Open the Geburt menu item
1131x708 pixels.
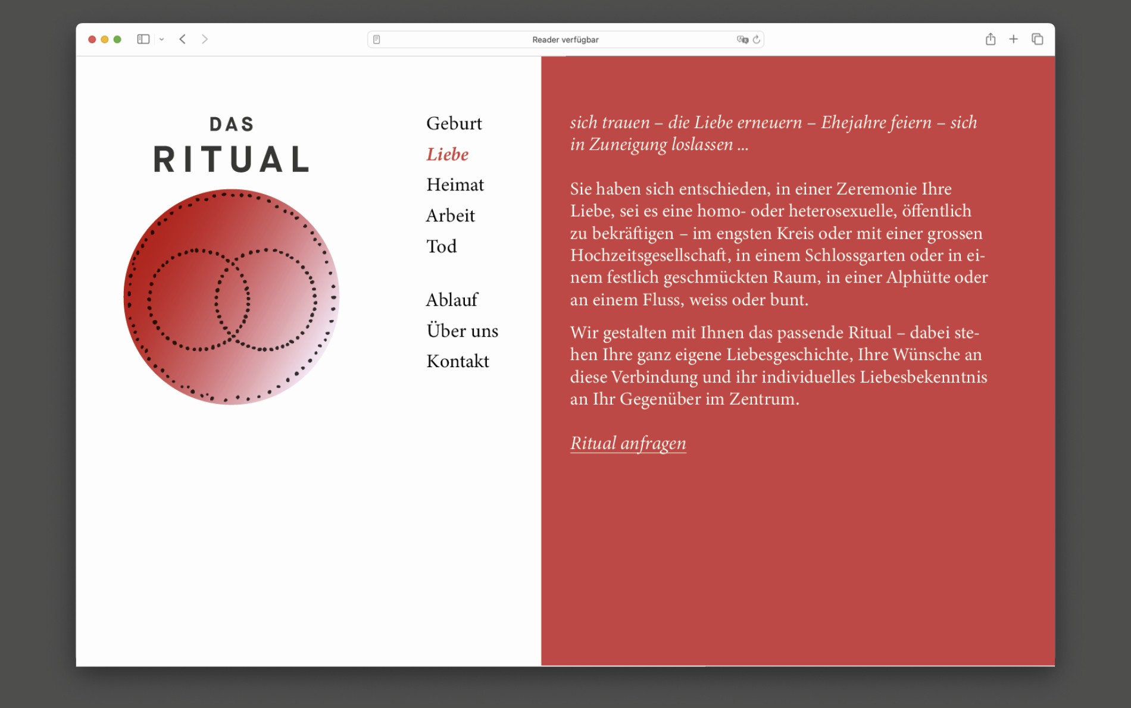pos(454,124)
